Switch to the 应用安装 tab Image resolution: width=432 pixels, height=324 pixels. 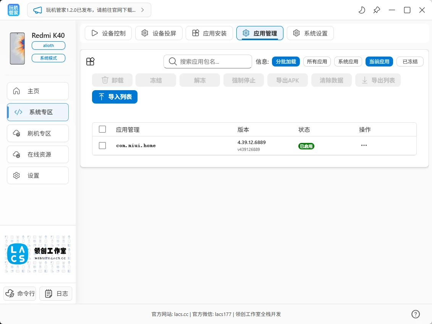[x=209, y=33]
